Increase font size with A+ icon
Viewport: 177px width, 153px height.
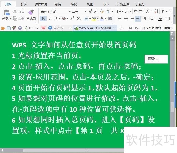90,11
